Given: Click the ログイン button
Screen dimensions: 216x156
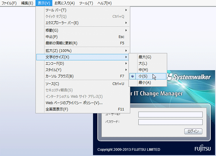Looking at the screenshot, I should (x=193, y=131).
